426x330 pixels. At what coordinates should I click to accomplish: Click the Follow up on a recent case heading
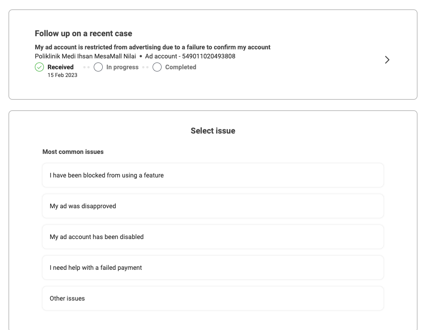[x=83, y=33]
